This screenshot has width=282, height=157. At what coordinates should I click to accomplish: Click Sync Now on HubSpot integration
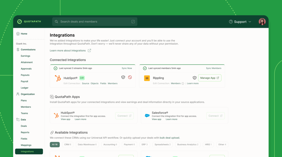click(x=127, y=68)
